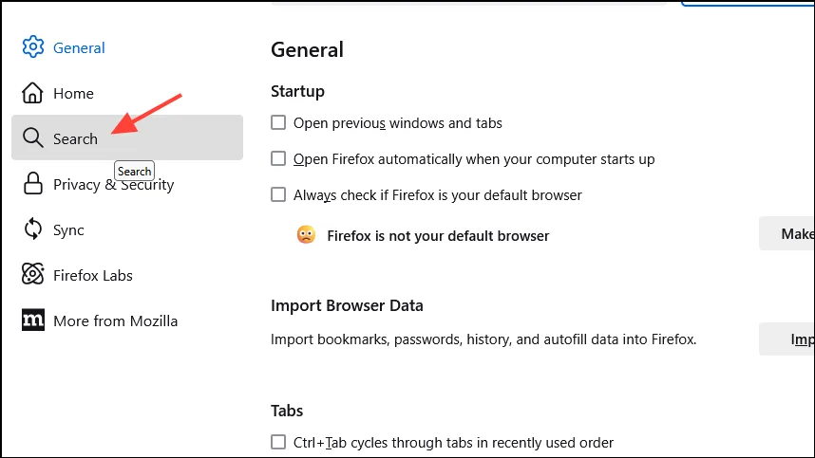Select the More from Mozilla label
Image resolution: width=815 pixels, height=458 pixels.
point(115,321)
